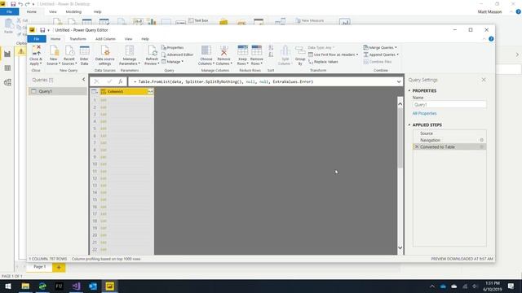The height and width of the screenshot is (293, 522).
Task: Switch to Home tab in Power Query Editor
Action: pyautogui.click(x=55, y=39)
